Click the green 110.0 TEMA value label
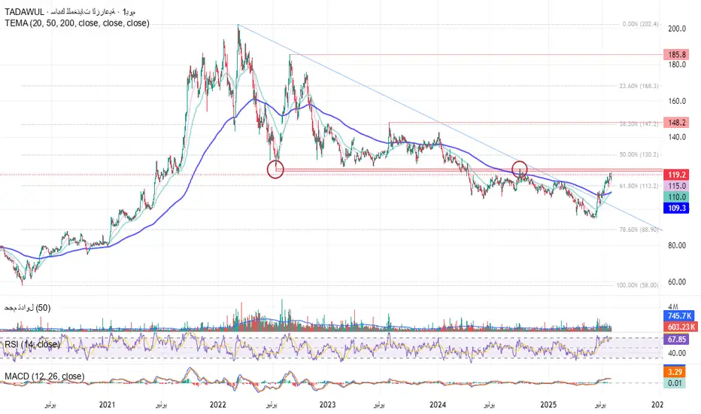701x414 pixels. (677, 197)
